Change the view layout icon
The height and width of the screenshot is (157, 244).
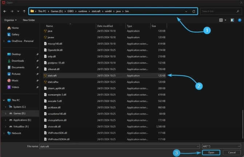tap(221, 20)
